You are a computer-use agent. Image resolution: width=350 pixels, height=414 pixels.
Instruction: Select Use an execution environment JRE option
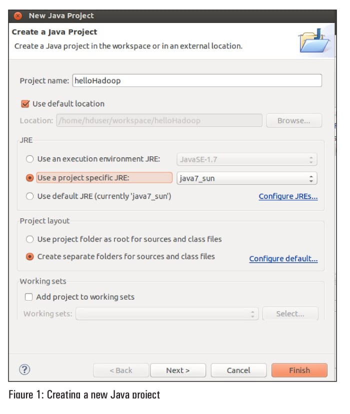click(x=29, y=159)
